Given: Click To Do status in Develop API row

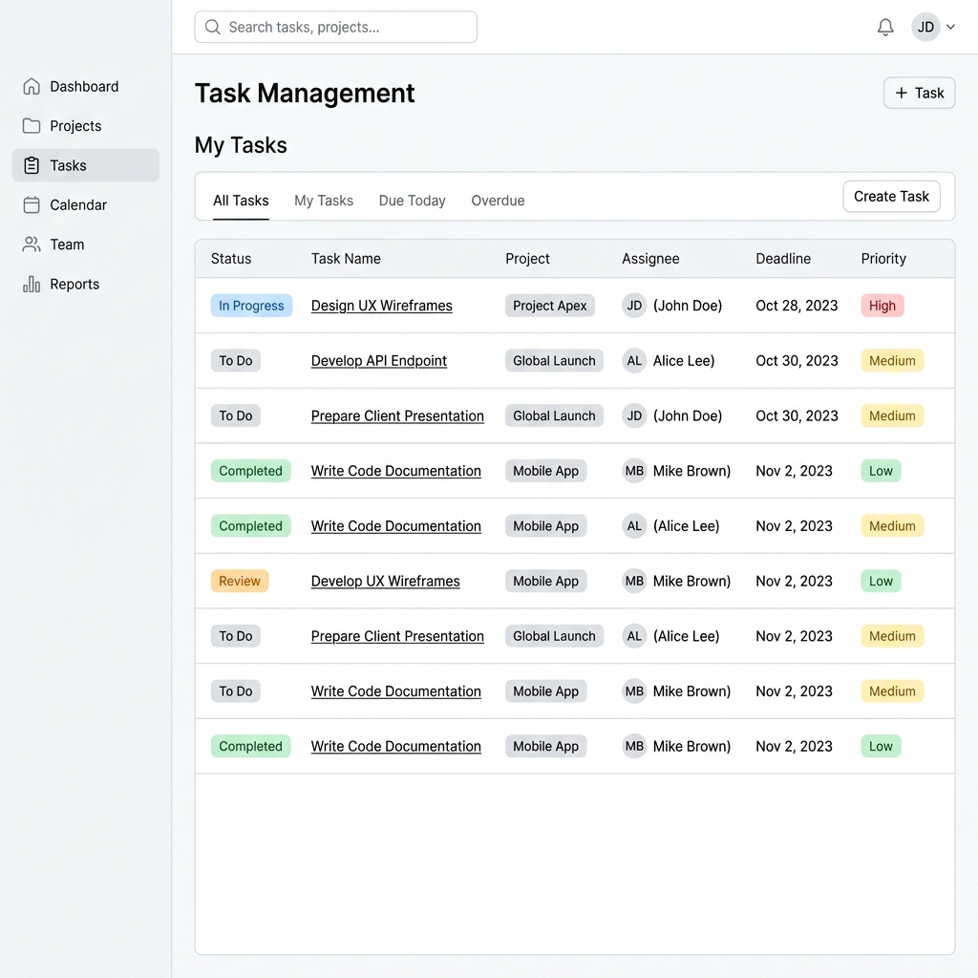Looking at the screenshot, I should point(235,360).
